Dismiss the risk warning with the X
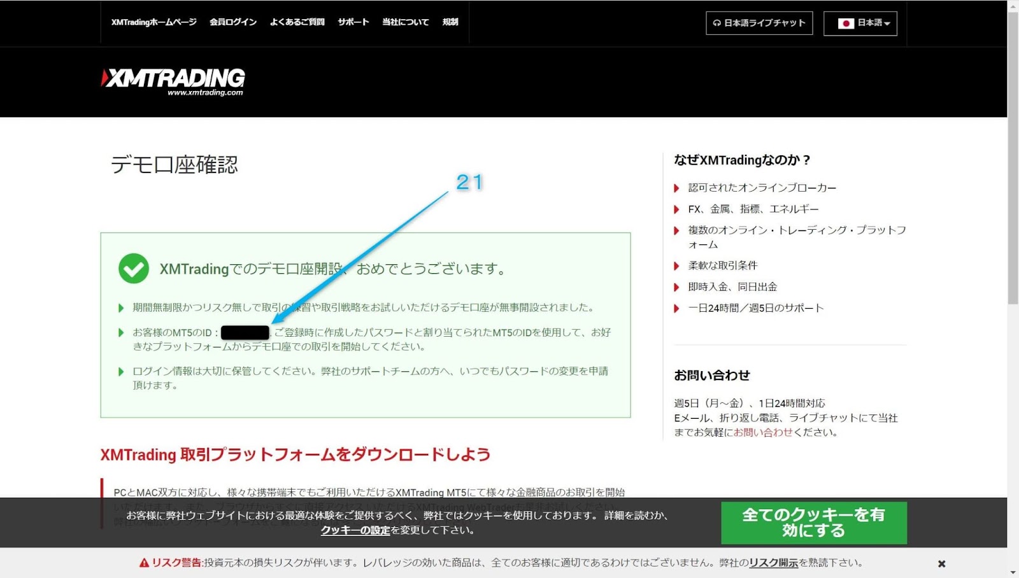Image resolution: width=1019 pixels, height=578 pixels. point(941,563)
